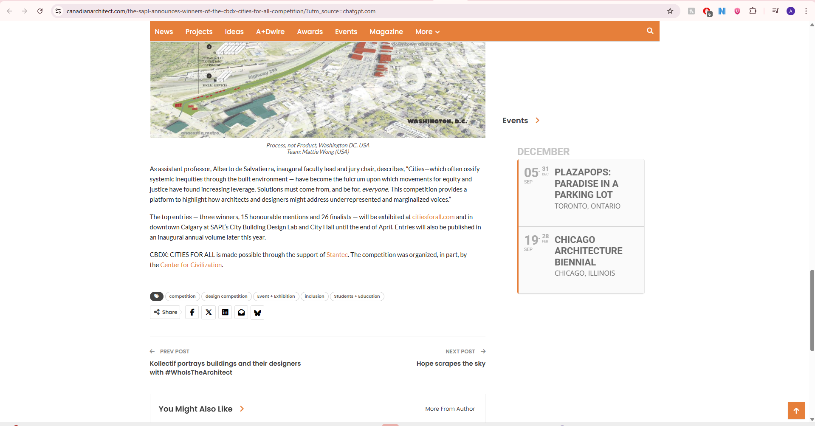
Task: Share the article on LinkedIn
Action: pyautogui.click(x=225, y=312)
